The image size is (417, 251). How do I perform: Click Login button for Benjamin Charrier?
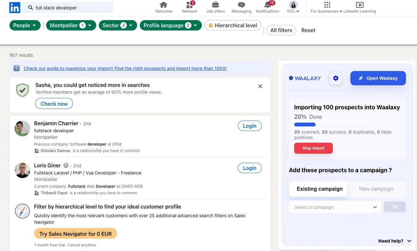pos(250,126)
